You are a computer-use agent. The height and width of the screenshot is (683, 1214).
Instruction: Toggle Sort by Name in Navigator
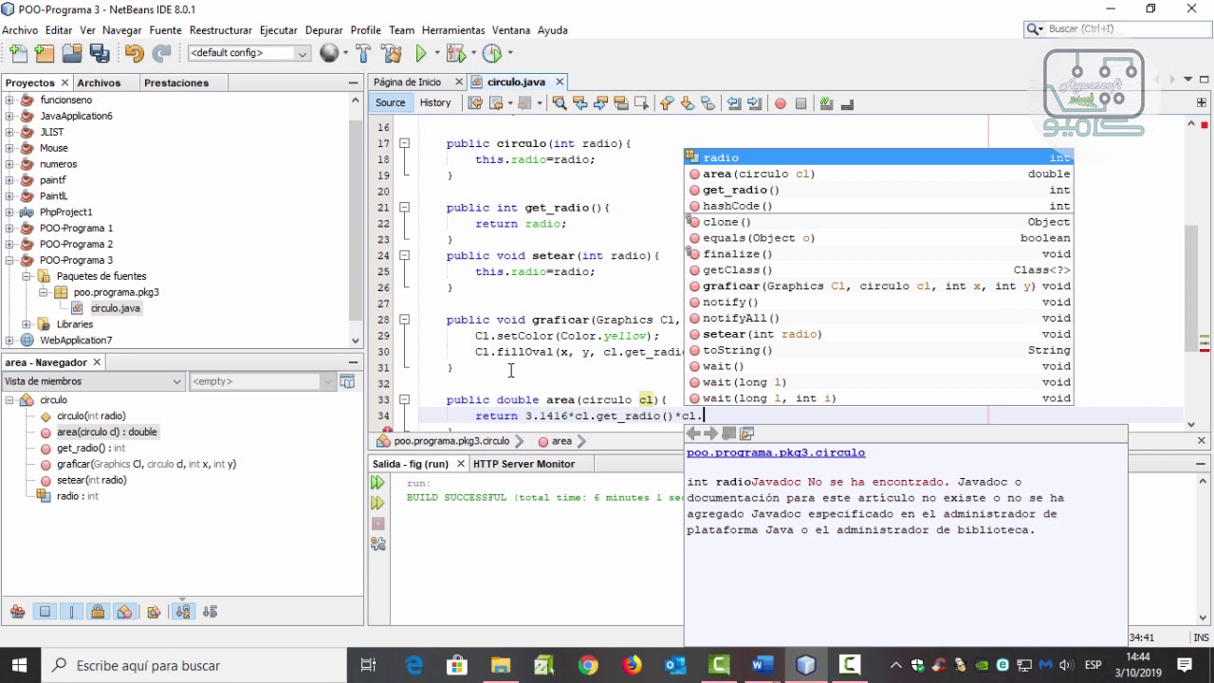[183, 612]
